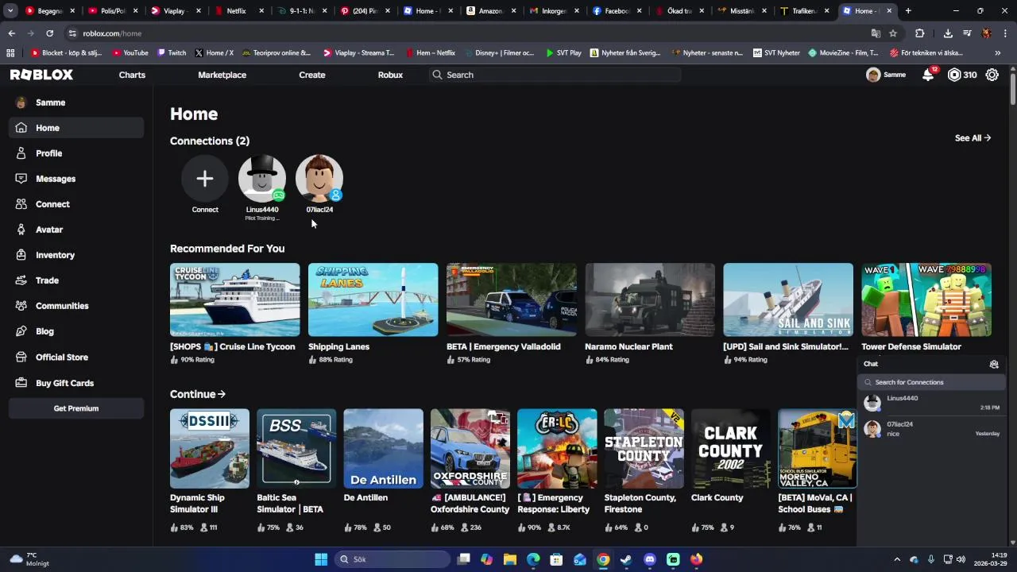Open the Baltic Sea Simulator thumbnail

click(x=296, y=449)
